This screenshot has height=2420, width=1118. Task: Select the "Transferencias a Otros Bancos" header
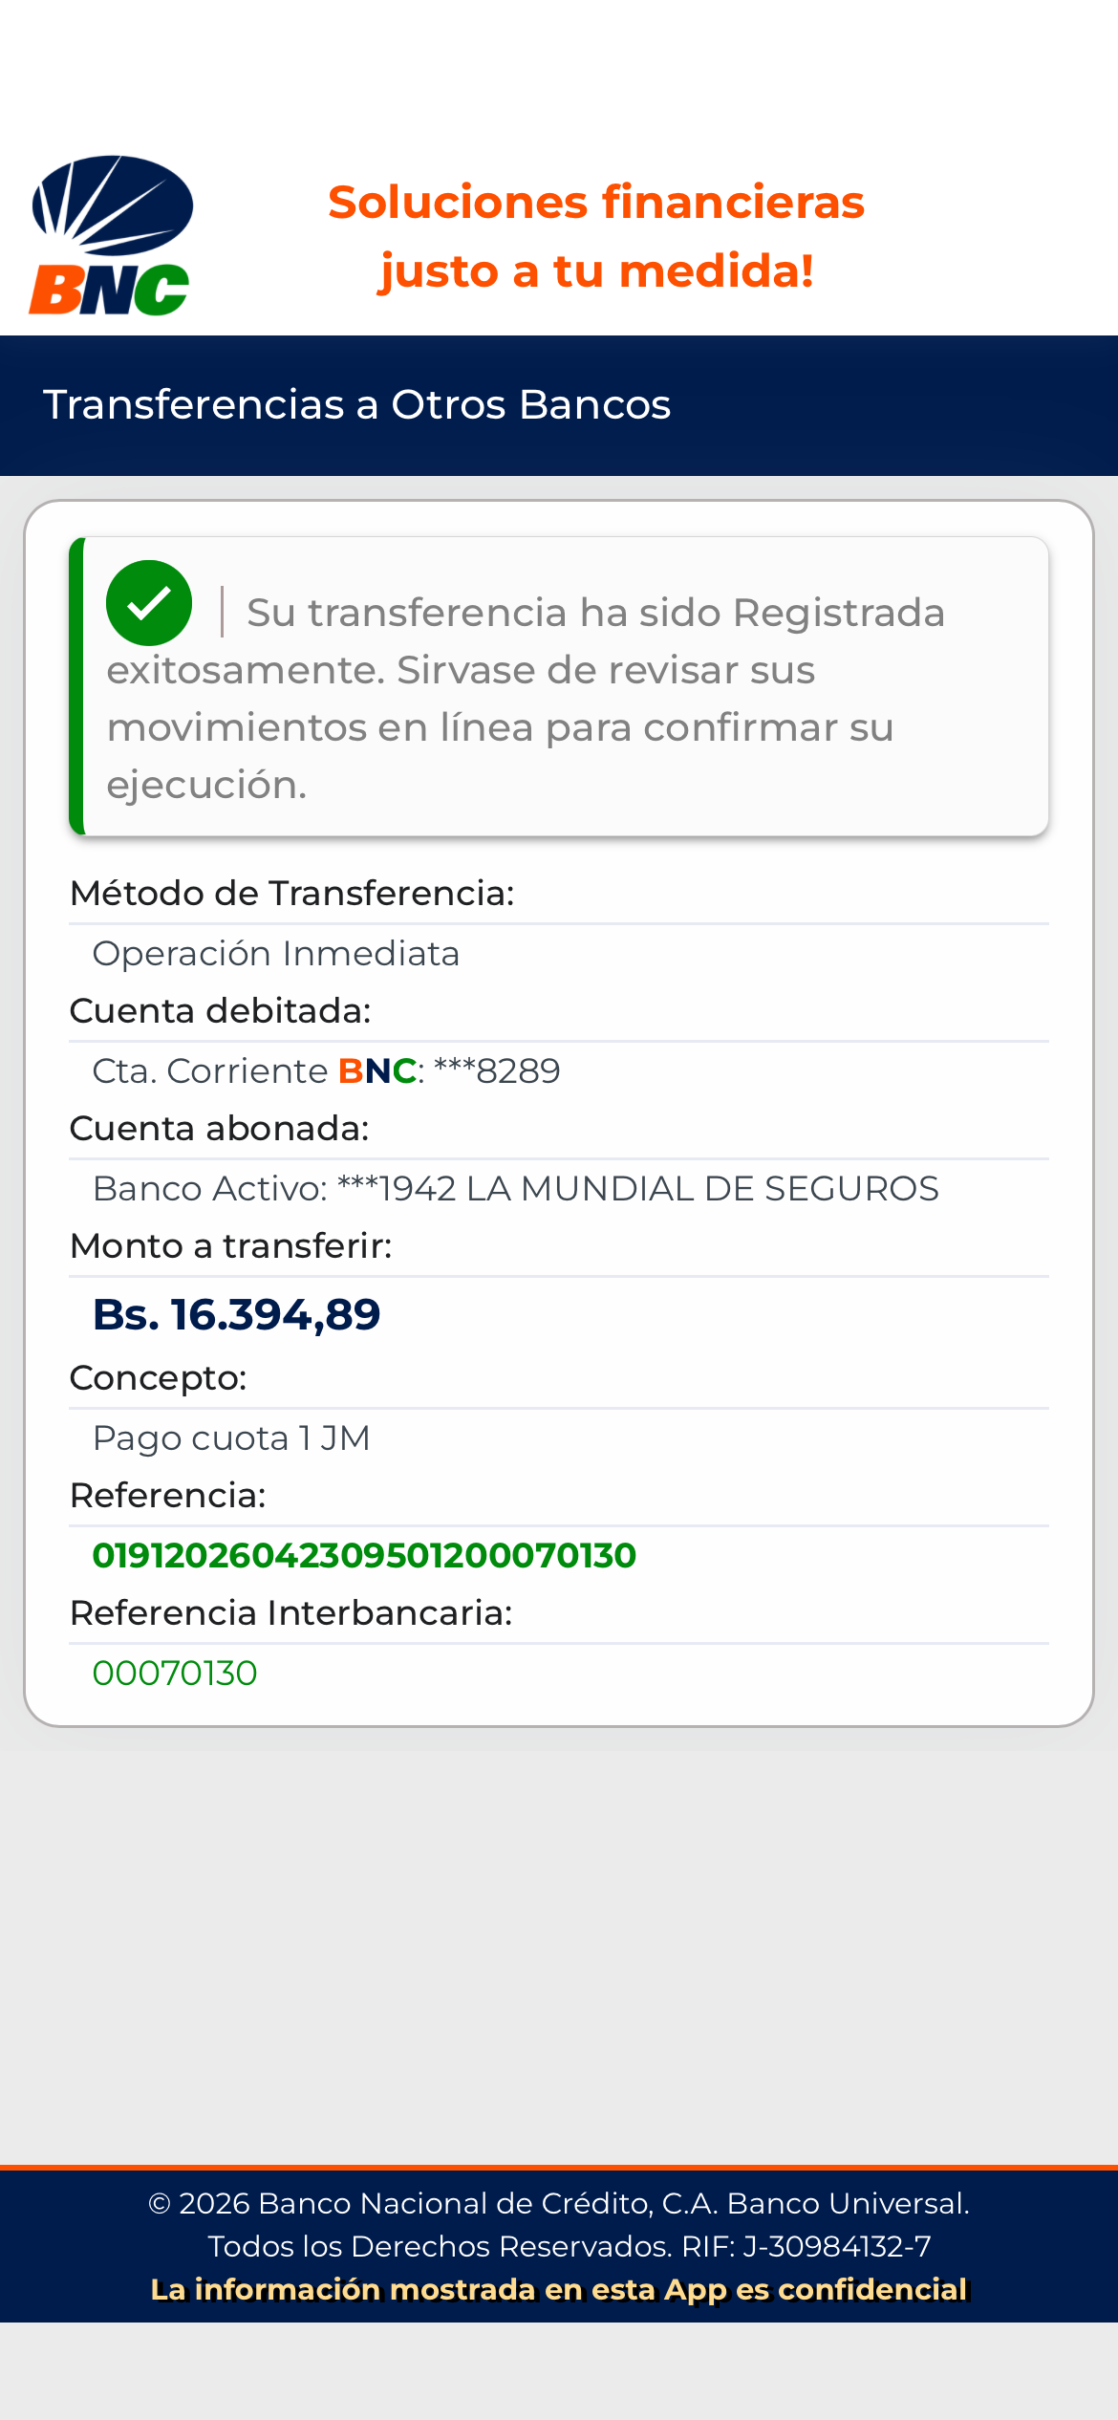(x=356, y=404)
